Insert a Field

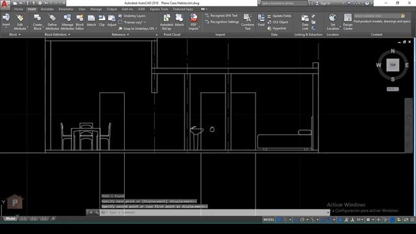pyautogui.click(x=261, y=20)
